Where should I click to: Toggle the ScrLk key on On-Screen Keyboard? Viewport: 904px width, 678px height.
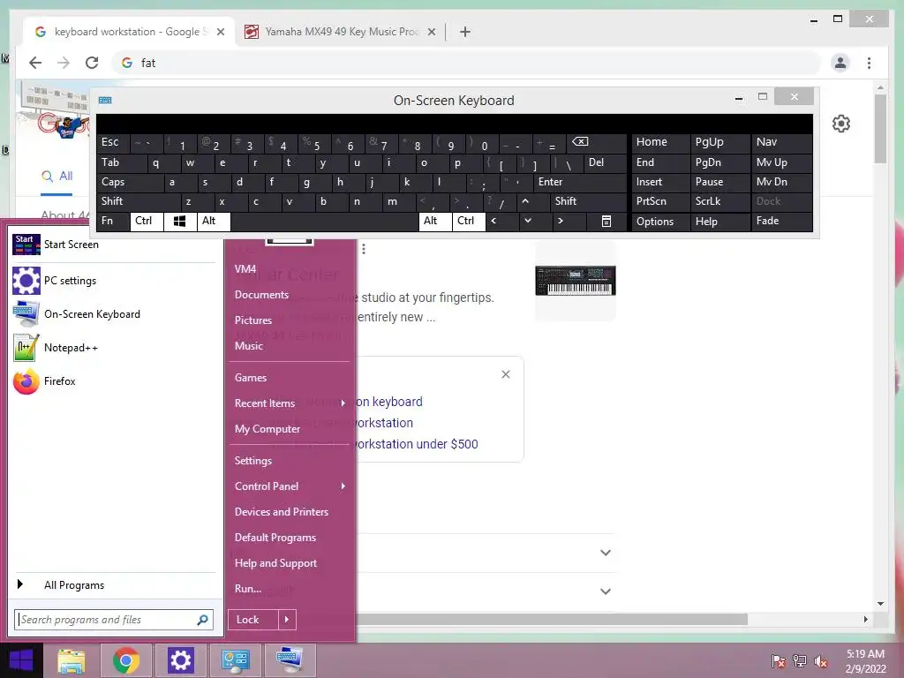(720, 201)
